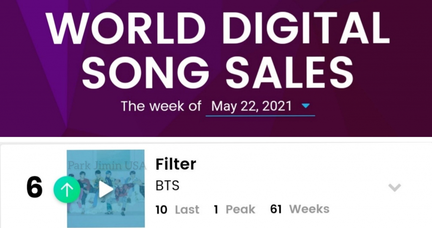This screenshot has width=432, height=228.
Task: Click the word DIGITAL in the banner
Action: click(x=306, y=27)
